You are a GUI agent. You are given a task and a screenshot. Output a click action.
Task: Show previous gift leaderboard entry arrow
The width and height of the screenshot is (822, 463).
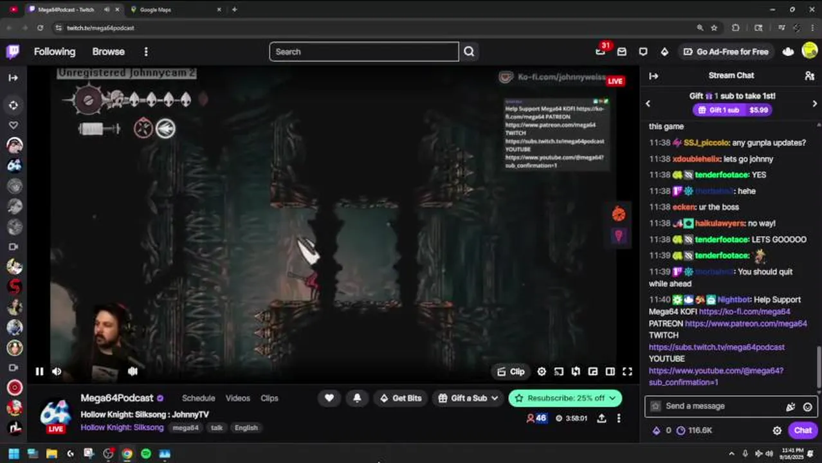tap(648, 104)
